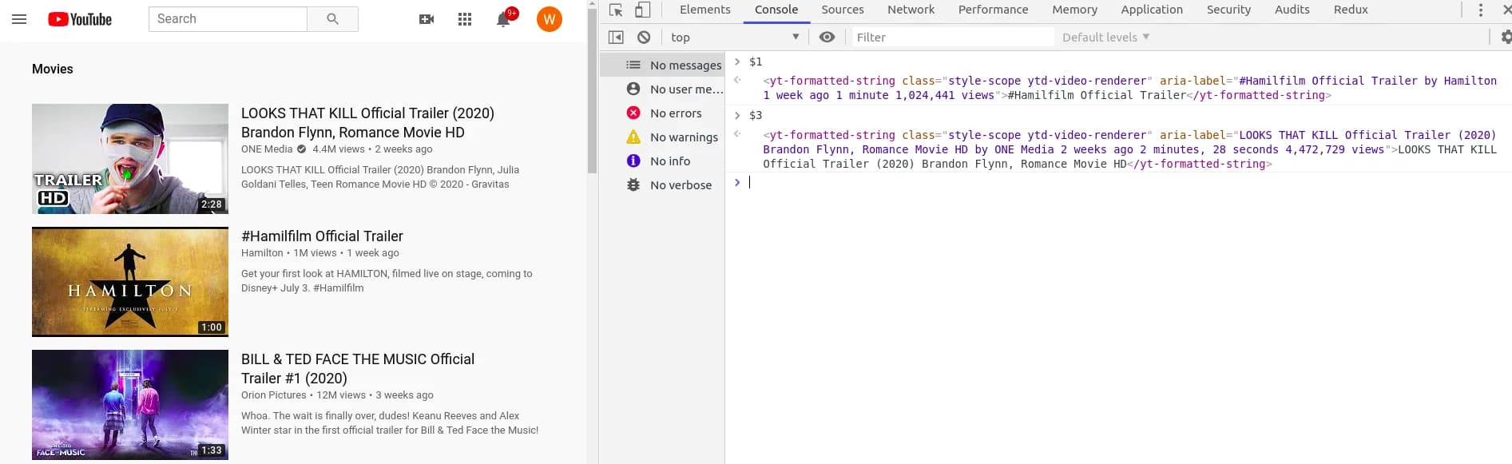The width and height of the screenshot is (1512, 464).
Task: Click the orange W account avatar
Action: point(550,19)
